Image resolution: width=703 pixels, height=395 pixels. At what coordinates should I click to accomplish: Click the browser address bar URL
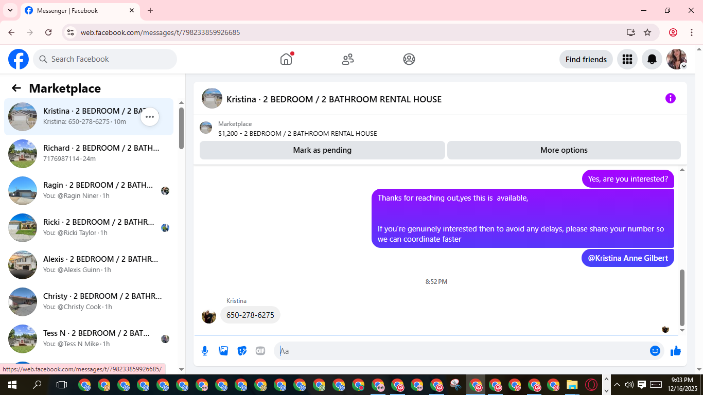pyautogui.click(x=161, y=32)
